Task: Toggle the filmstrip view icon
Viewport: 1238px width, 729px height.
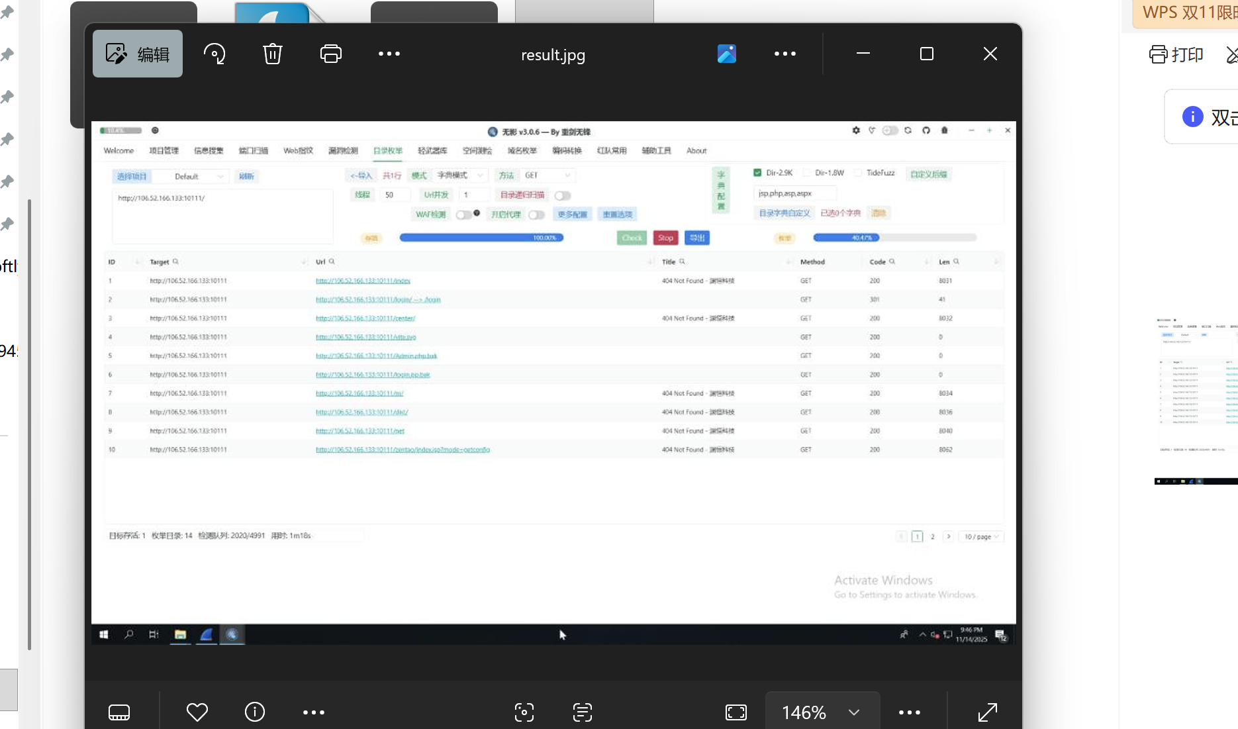Action: 119,712
